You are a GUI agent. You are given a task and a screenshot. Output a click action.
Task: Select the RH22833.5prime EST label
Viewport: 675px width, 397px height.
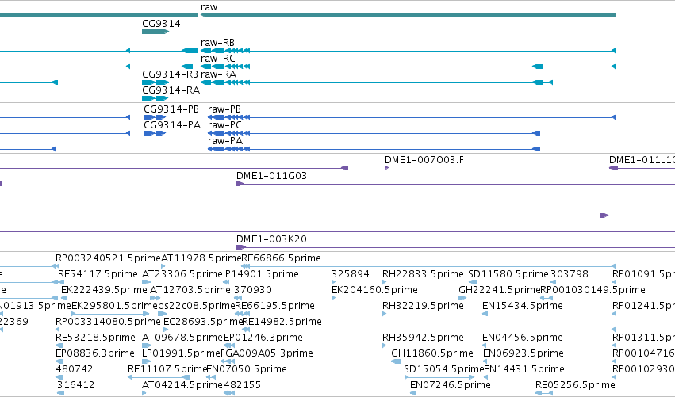click(x=423, y=274)
